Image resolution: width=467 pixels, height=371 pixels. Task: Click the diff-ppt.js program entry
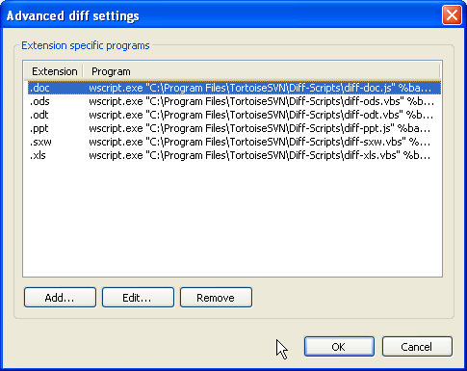coord(259,128)
